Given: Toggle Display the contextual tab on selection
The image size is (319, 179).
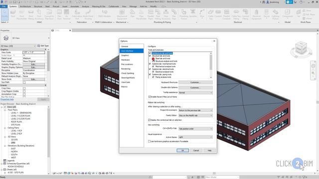Looking at the screenshot, I should click(x=150, y=120).
